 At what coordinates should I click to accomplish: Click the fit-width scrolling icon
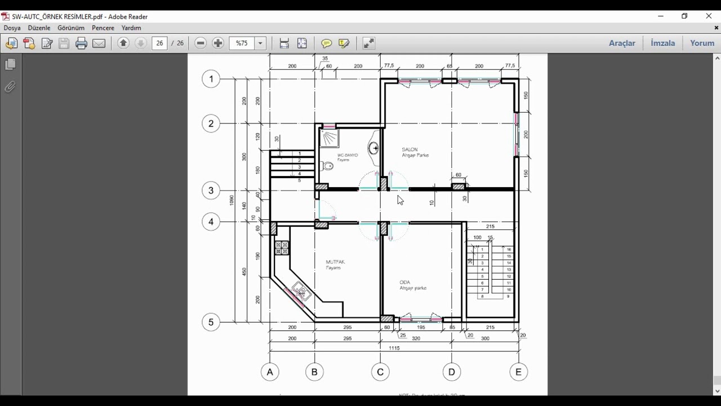point(284,43)
